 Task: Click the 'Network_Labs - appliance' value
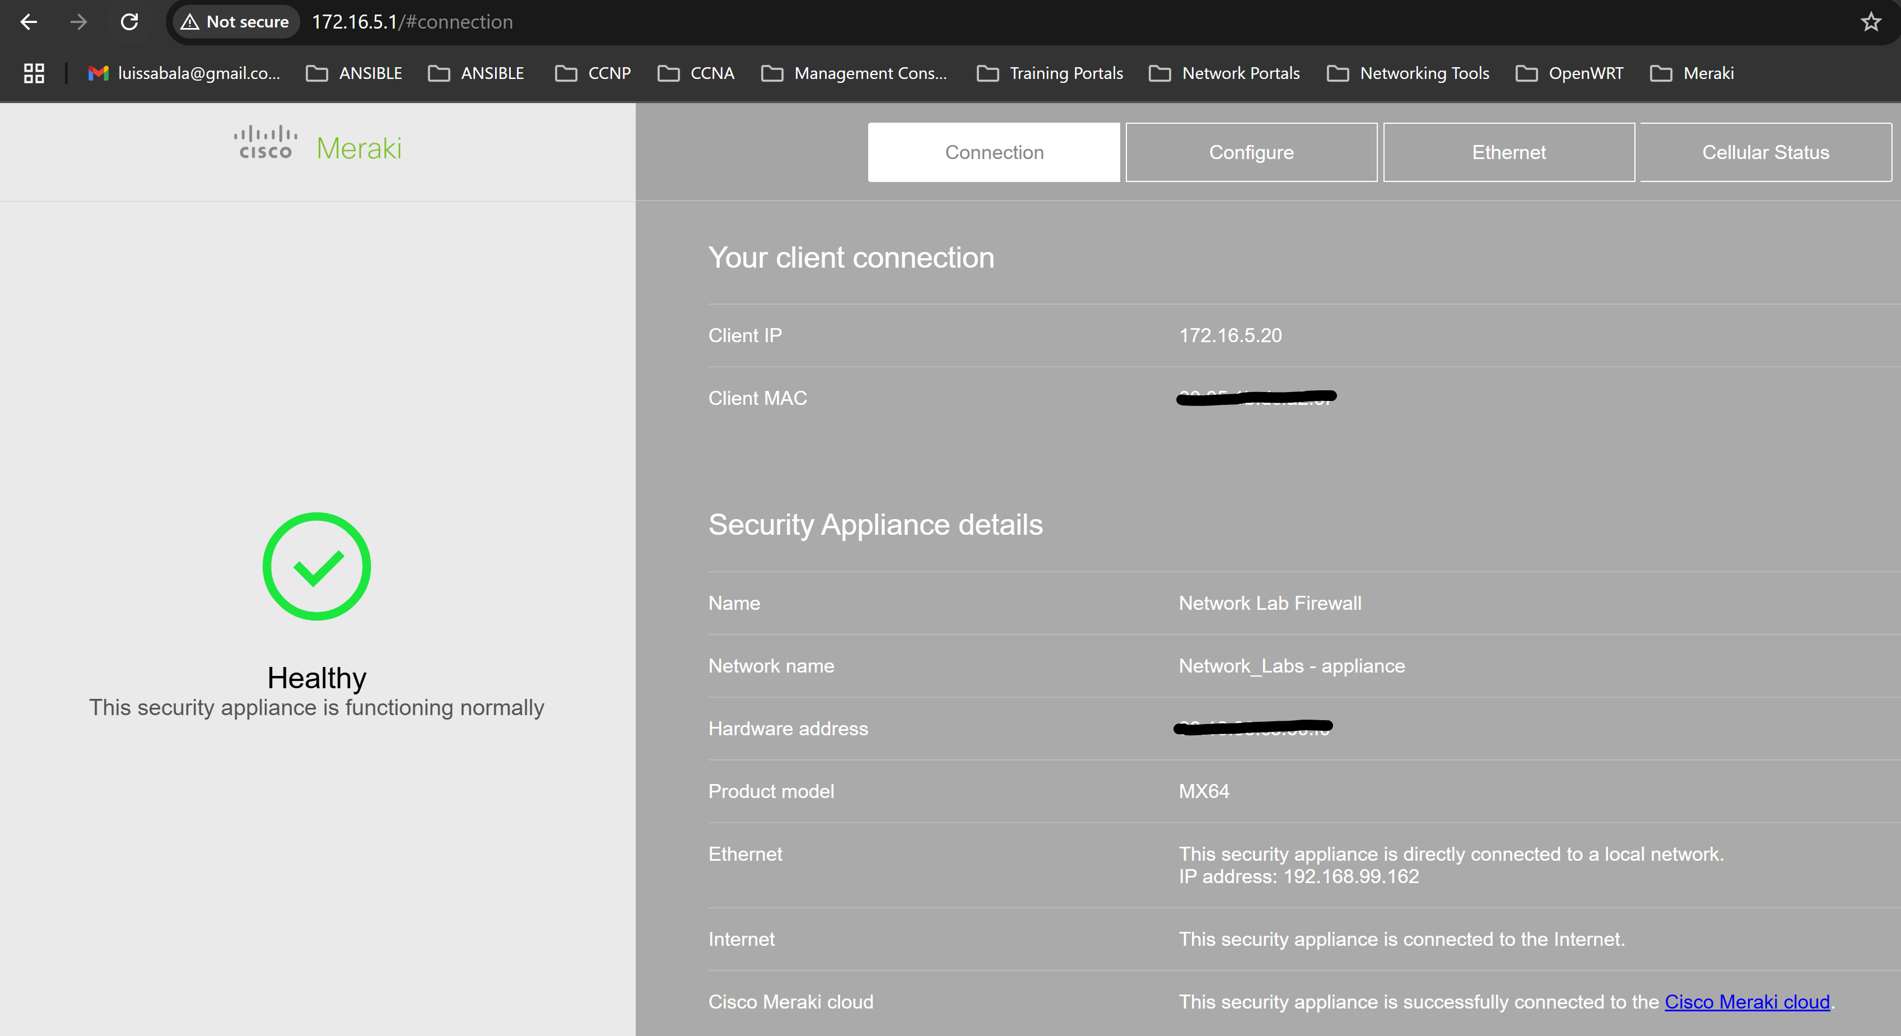pos(1292,666)
